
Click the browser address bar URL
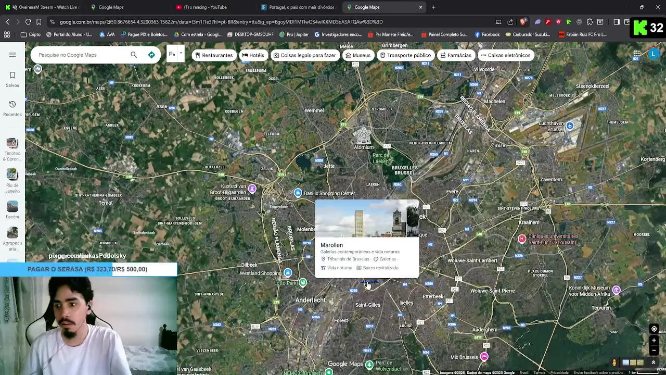pos(221,22)
